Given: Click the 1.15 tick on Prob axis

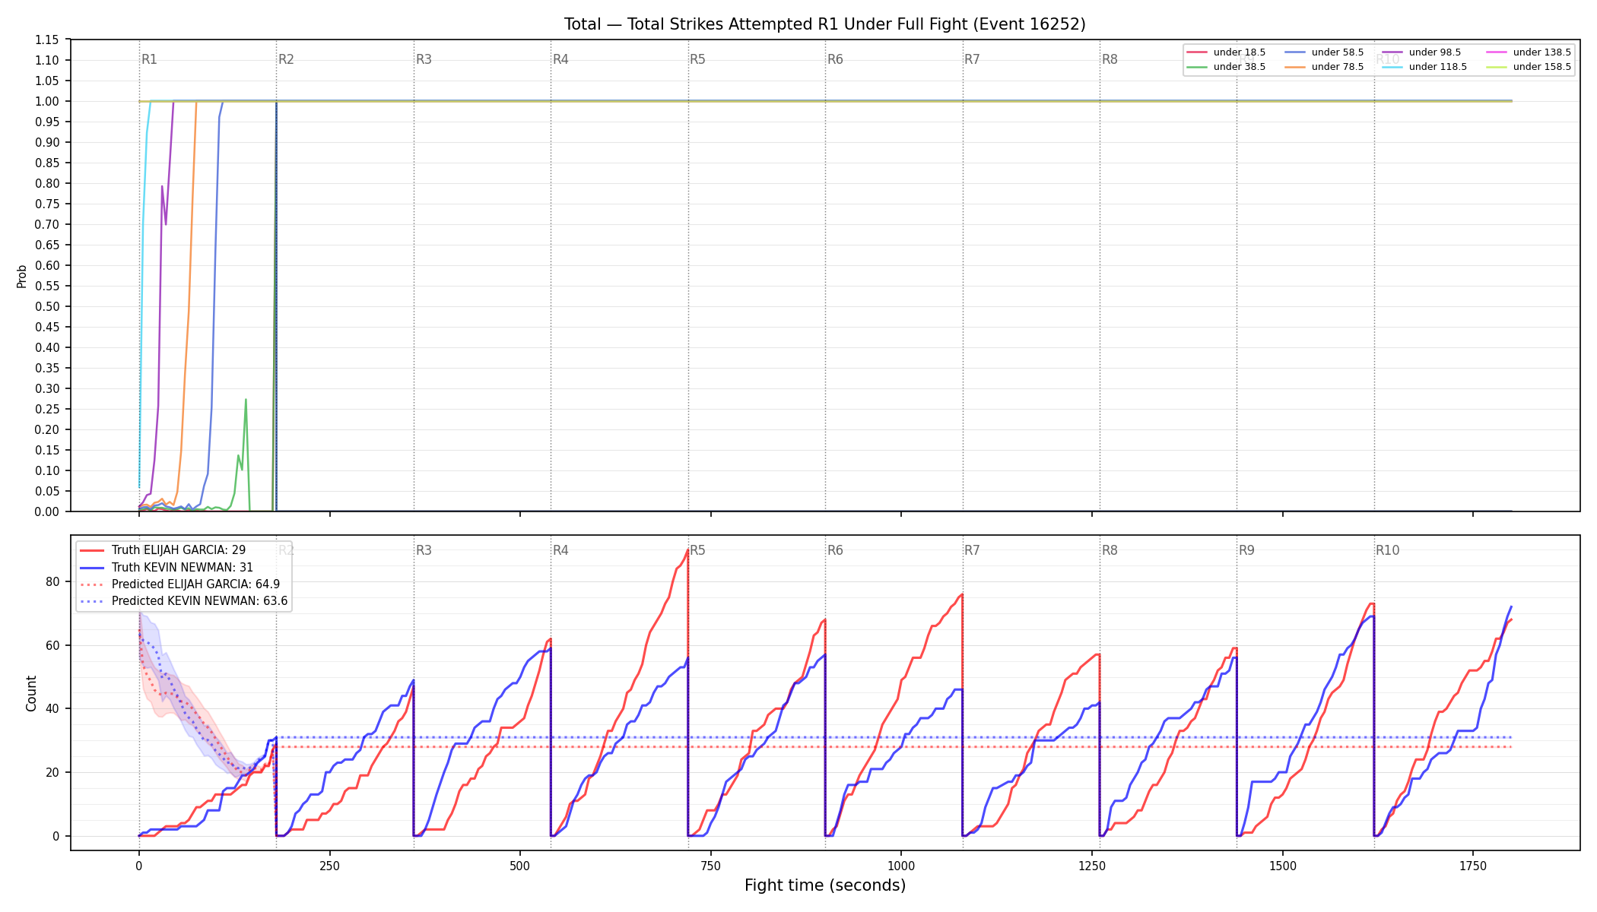Looking at the screenshot, I should coord(47,40).
